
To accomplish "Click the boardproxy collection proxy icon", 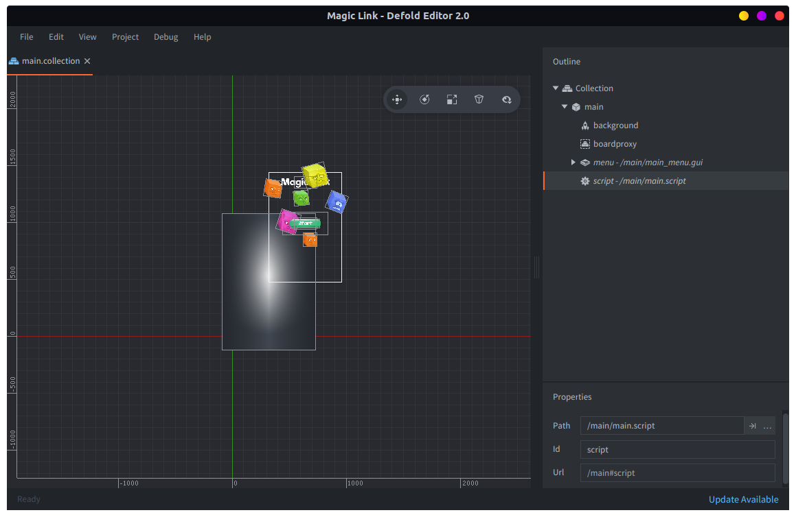I will click(585, 144).
